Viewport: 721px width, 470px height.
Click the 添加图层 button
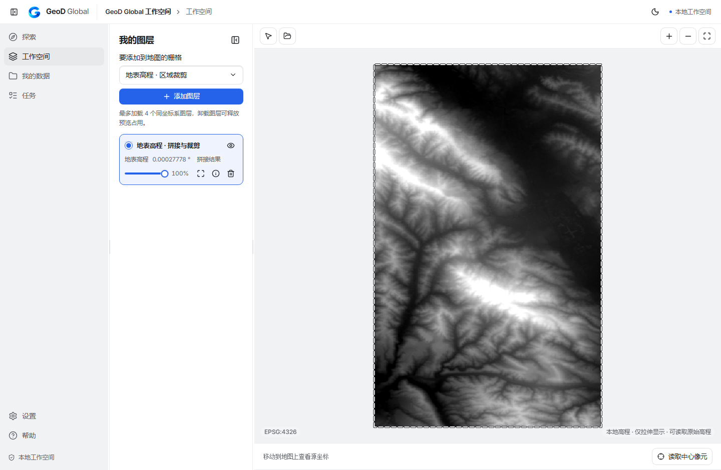181,96
